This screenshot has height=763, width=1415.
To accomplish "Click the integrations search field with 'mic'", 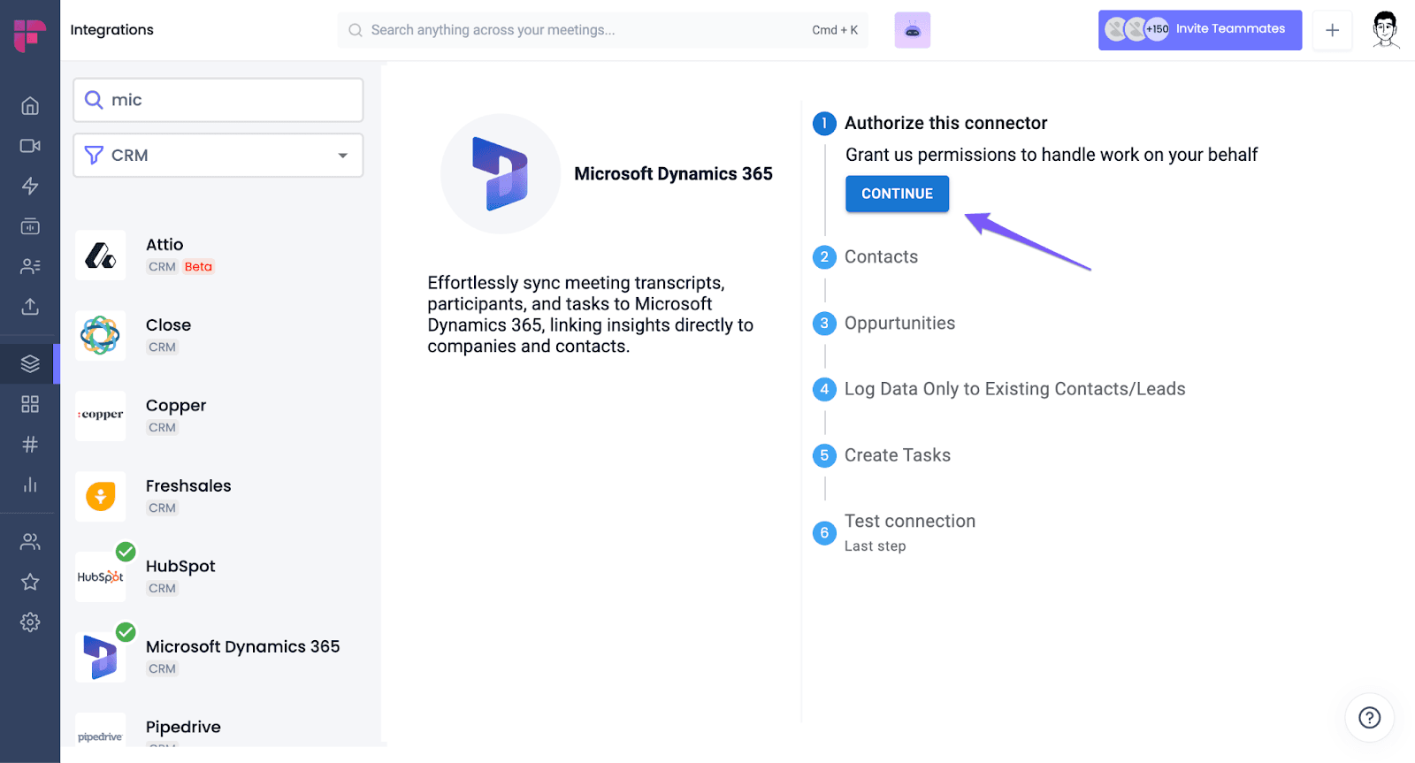I will pyautogui.click(x=218, y=100).
